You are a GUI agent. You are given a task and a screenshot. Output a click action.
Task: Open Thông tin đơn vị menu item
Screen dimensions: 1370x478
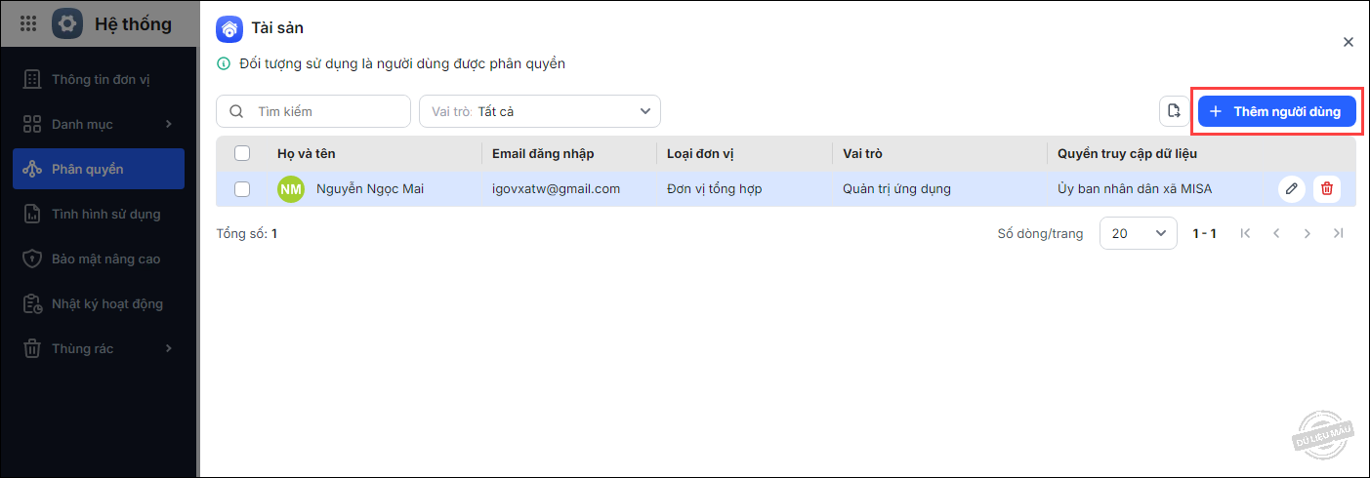pos(100,79)
